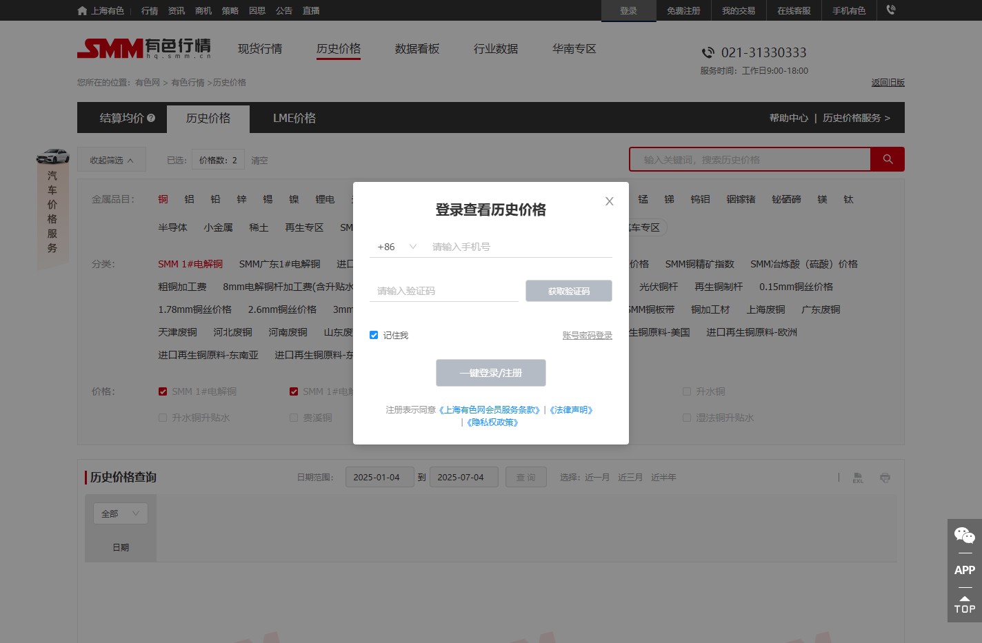Open the 法律声明 link

[x=571, y=410]
